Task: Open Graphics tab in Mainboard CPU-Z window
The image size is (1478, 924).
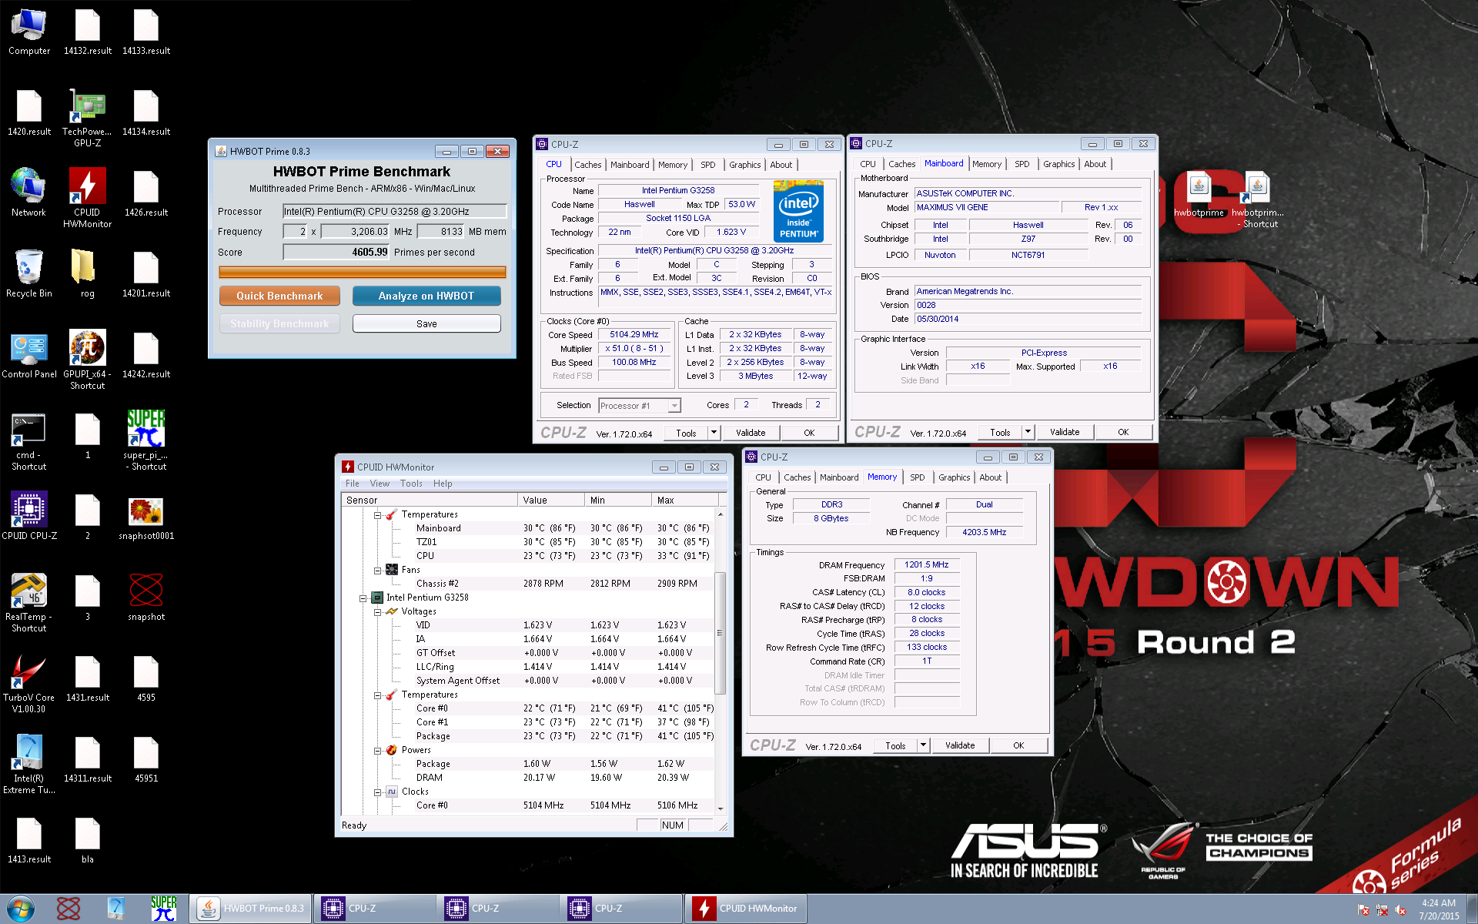Action: point(1058,164)
